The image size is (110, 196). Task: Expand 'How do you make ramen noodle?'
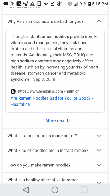tap(55, 165)
